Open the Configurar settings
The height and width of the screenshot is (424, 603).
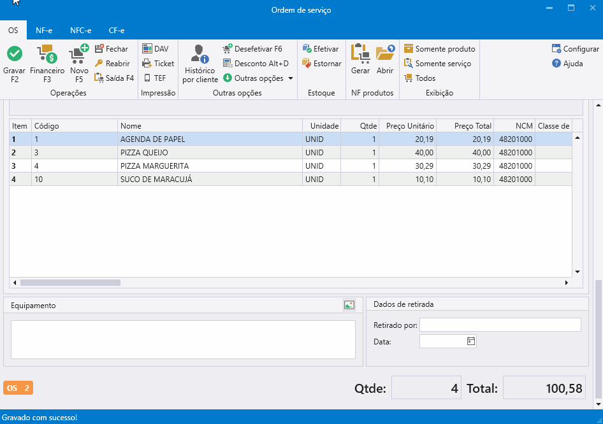pyautogui.click(x=575, y=49)
